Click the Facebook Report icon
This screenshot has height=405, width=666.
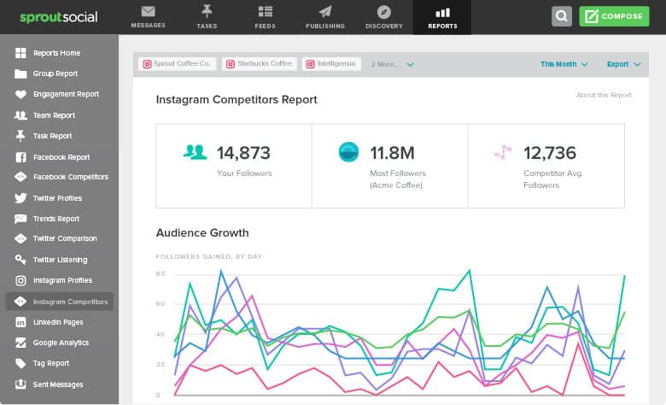tap(20, 157)
